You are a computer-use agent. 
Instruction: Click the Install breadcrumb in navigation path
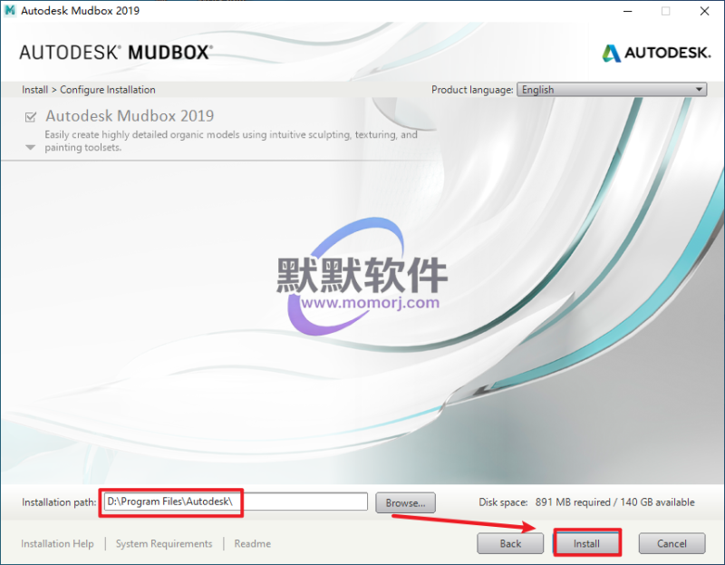[x=34, y=90]
